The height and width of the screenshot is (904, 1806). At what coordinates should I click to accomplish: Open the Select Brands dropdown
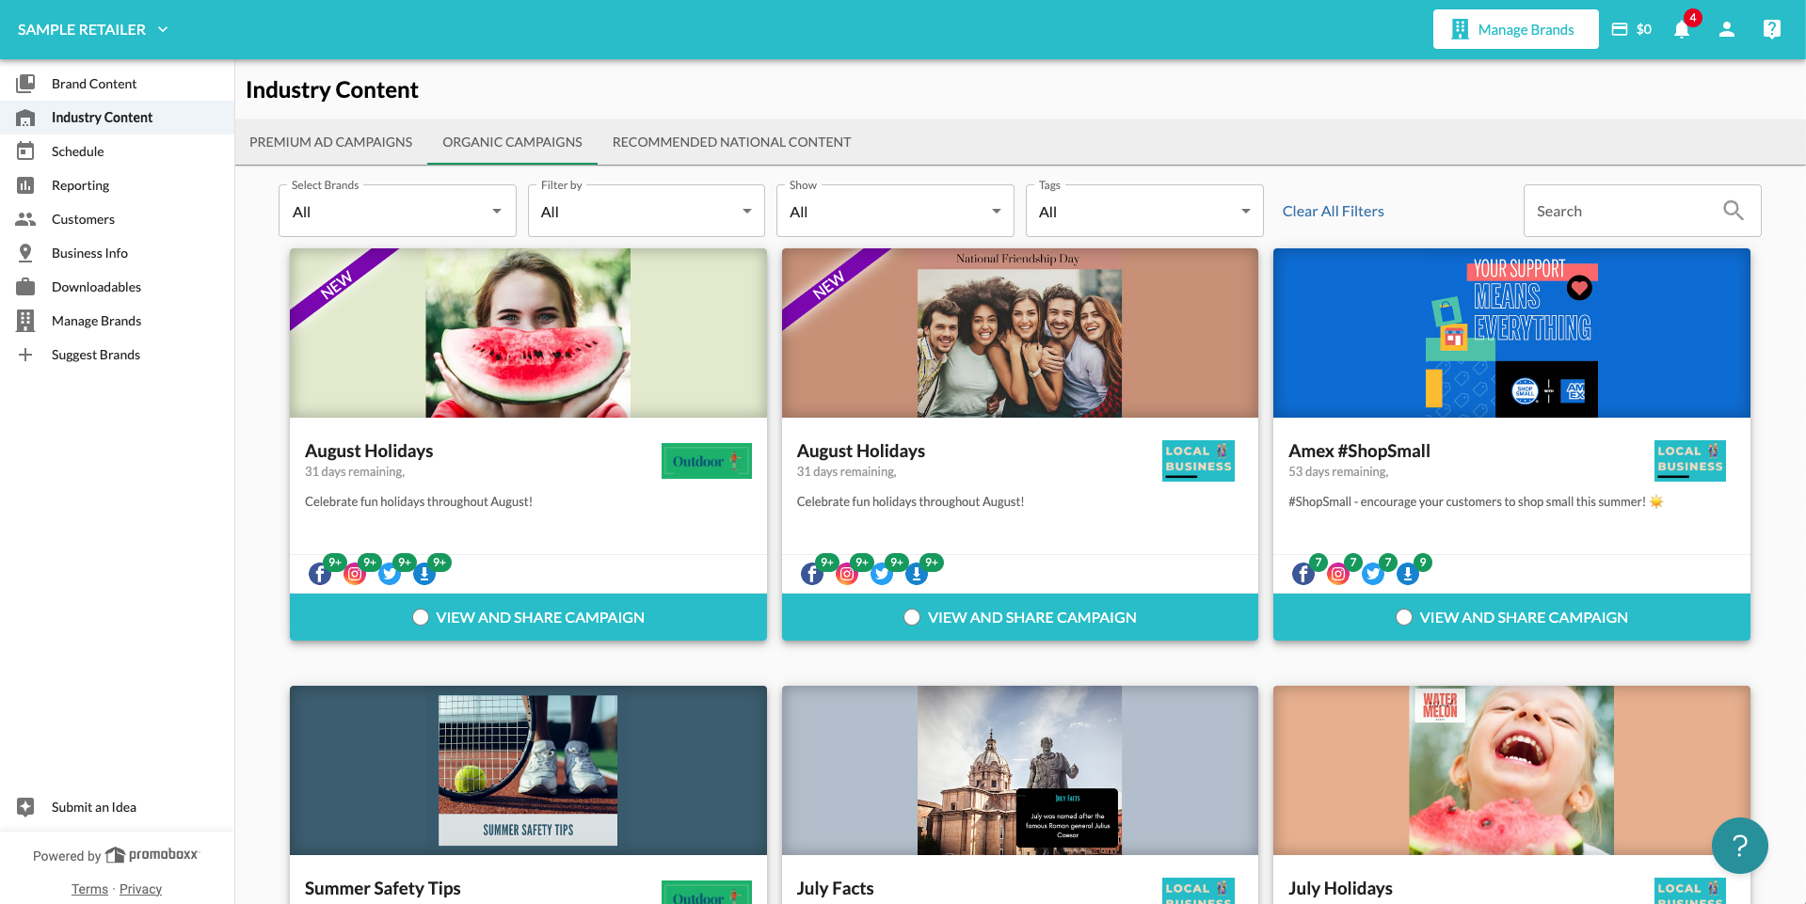[397, 211]
